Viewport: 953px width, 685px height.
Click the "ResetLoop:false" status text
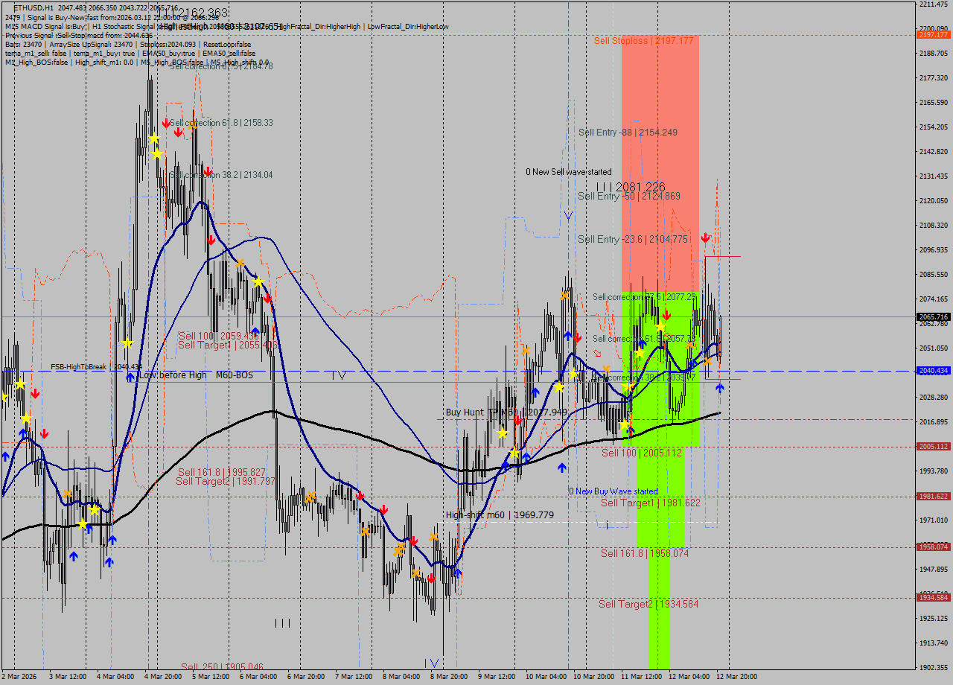click(227, 44)
